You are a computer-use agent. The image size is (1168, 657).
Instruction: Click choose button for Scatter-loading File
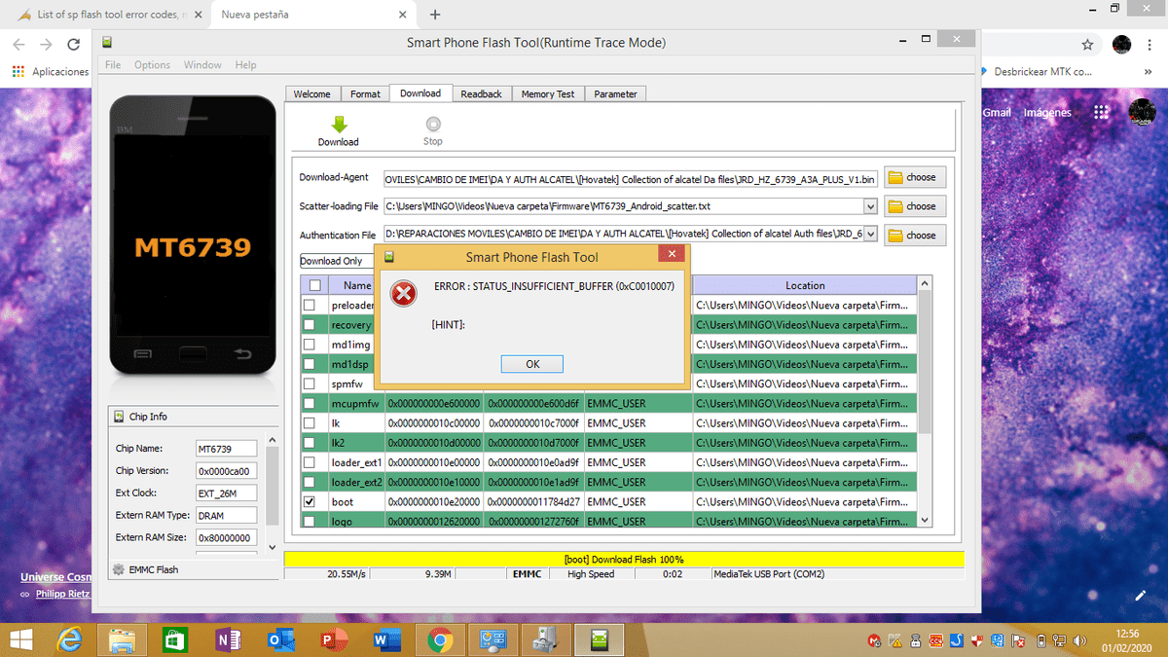tap(915, 206)
